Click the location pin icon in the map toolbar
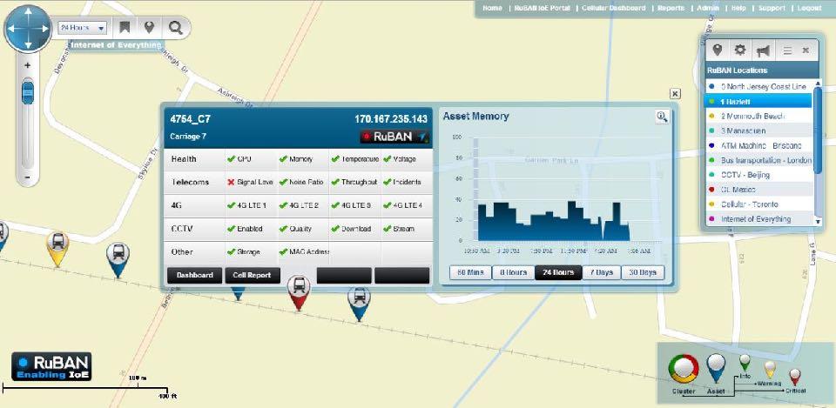 (149, 27)
